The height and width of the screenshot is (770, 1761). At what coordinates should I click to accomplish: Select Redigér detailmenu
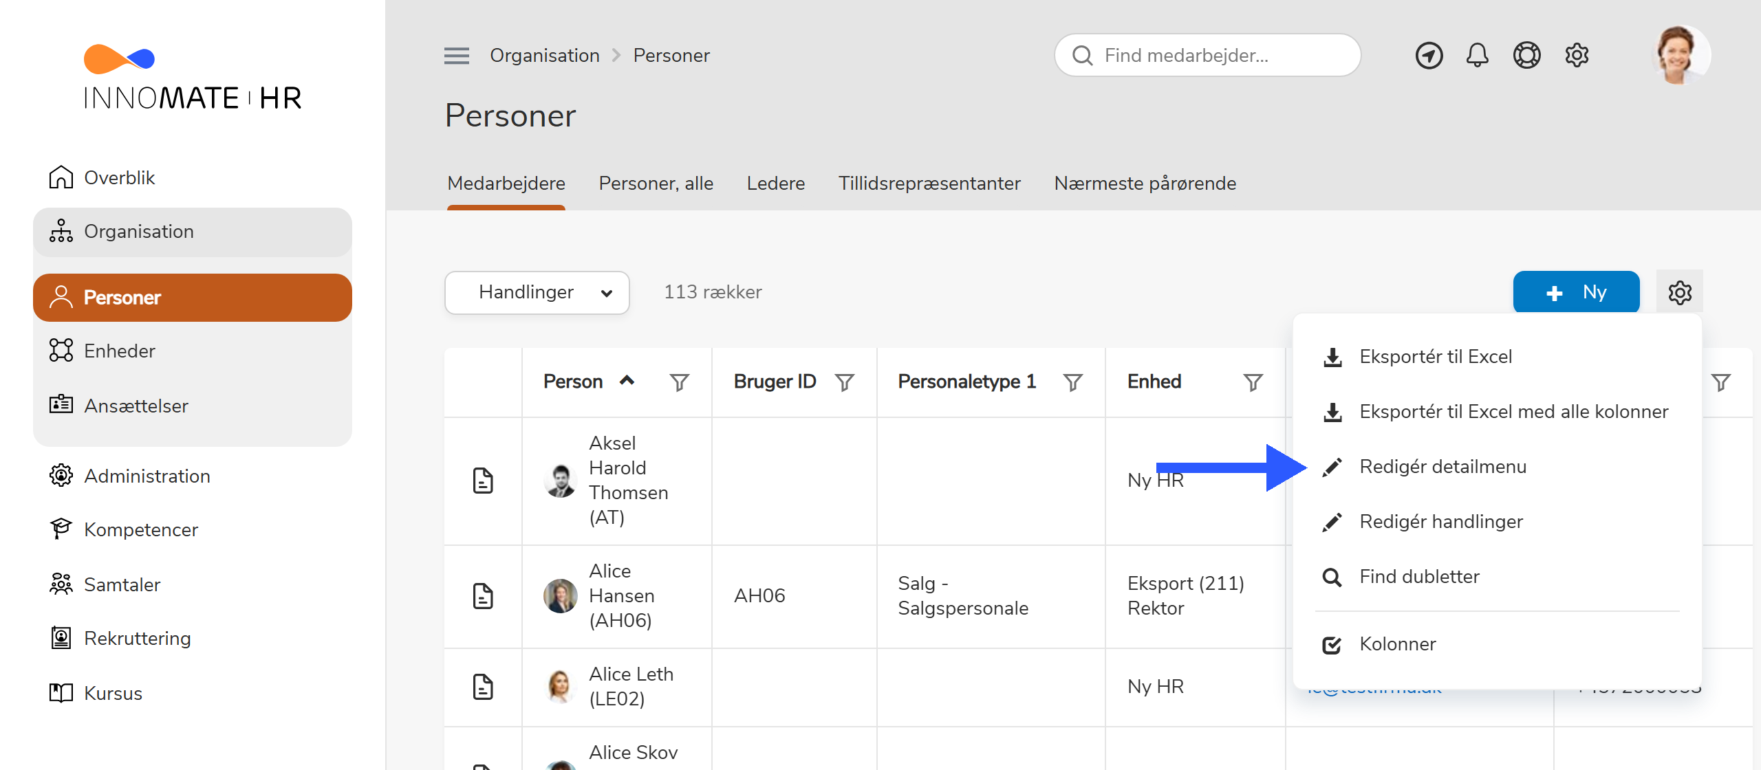coord(1498,467)
